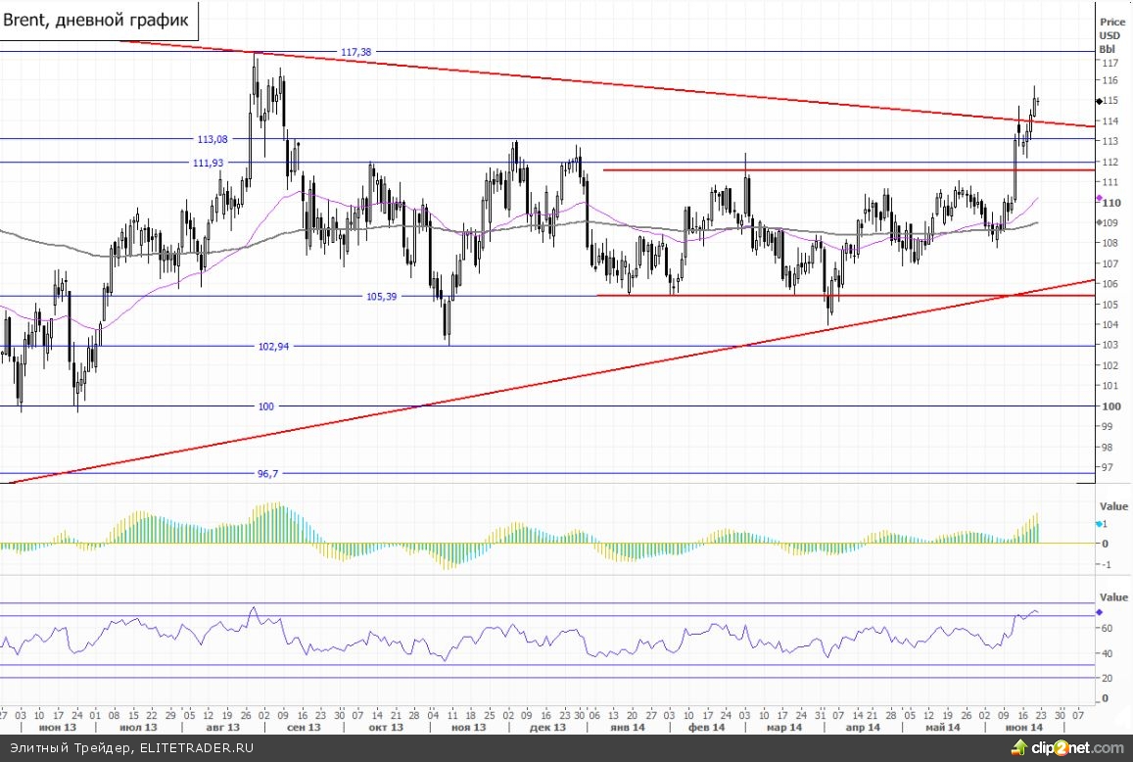Select the 117,38 resistance level label
1133x762 pixels.
[x=358, y=51]
